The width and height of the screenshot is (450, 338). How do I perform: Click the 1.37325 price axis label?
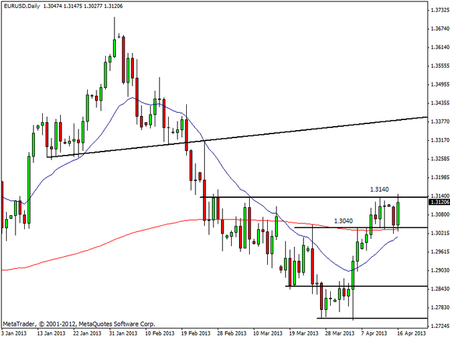pyautogui.click(x=439, y=11)
